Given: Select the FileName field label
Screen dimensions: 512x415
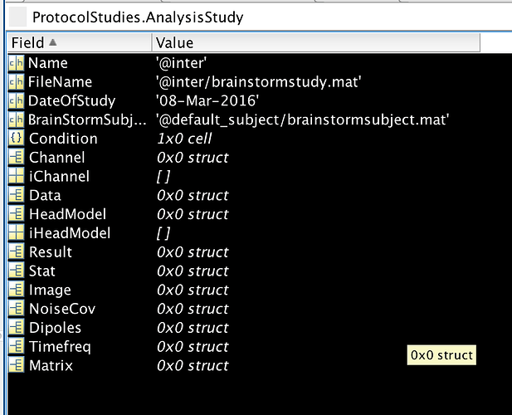Looking at the screenshot, I should (60, 82).
